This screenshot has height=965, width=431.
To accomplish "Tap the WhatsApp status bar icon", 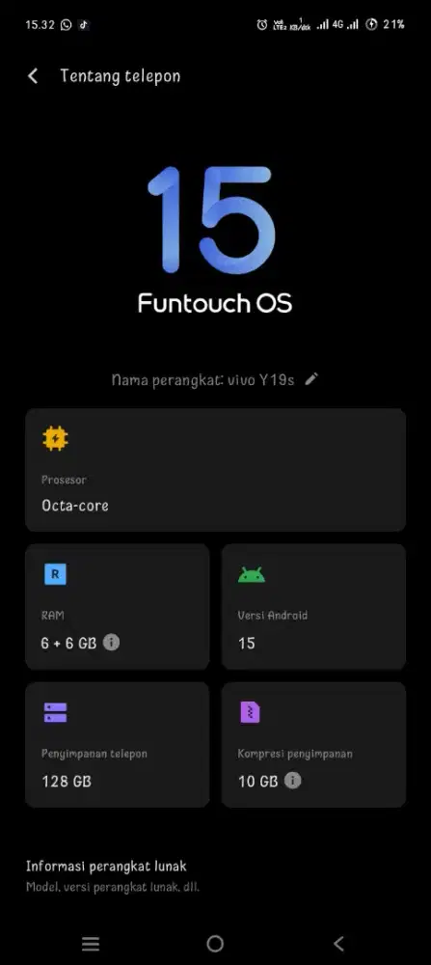I will click(66, 25).
